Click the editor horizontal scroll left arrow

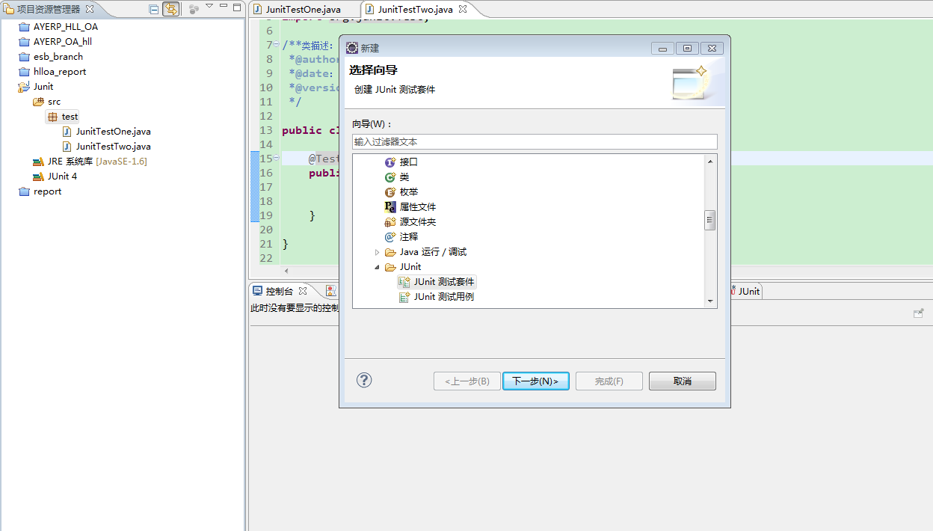coord(285,271)
